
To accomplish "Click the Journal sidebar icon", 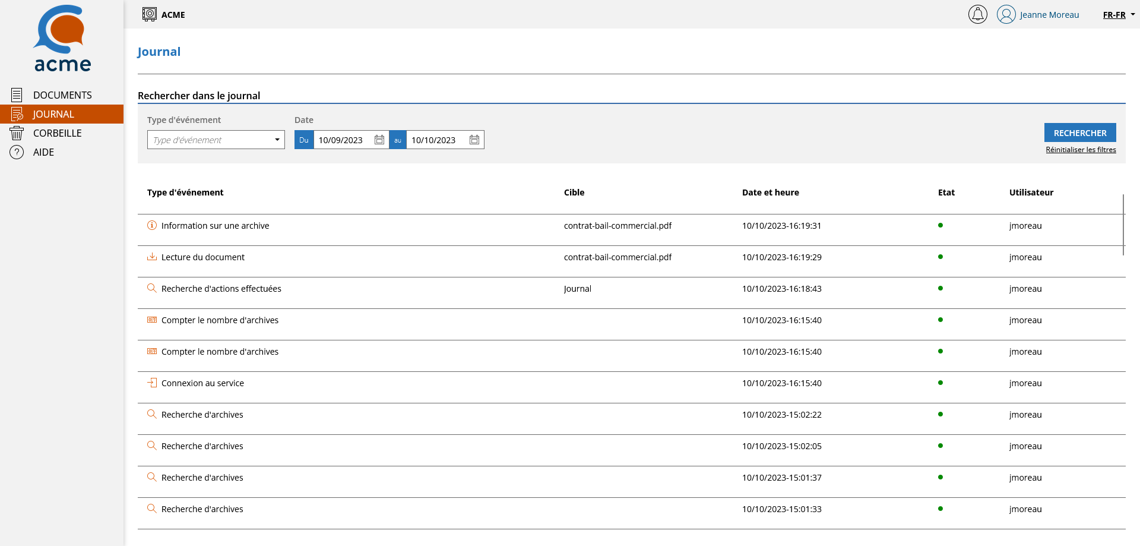I will [x=17, y=114].
